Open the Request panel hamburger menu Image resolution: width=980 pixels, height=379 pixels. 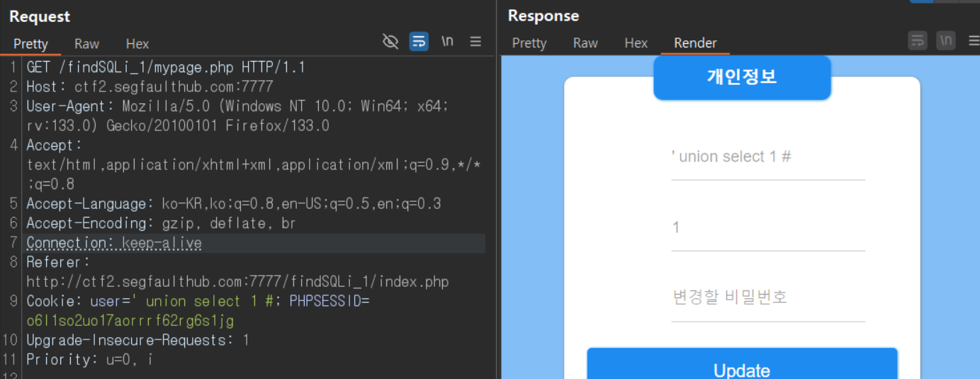pyautogui.click(x=475, y=42)
